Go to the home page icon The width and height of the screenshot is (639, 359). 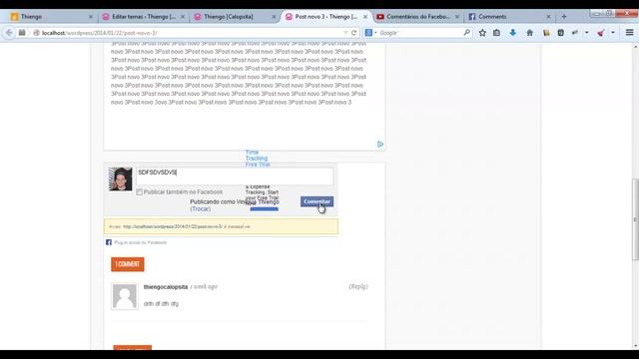(529, 33)
